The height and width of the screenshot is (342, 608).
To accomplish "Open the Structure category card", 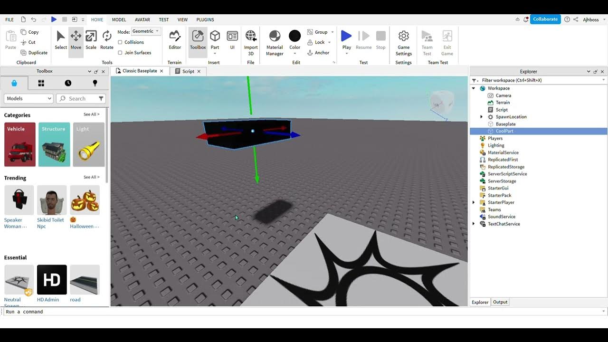I will click(x=54, y=144).
